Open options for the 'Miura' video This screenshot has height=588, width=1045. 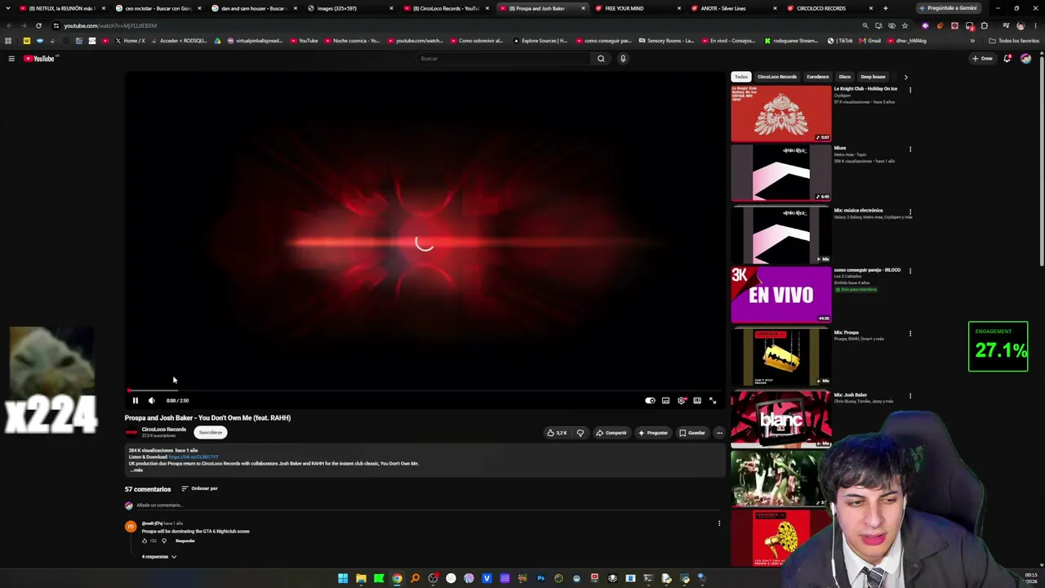click(x=910, y=149)
